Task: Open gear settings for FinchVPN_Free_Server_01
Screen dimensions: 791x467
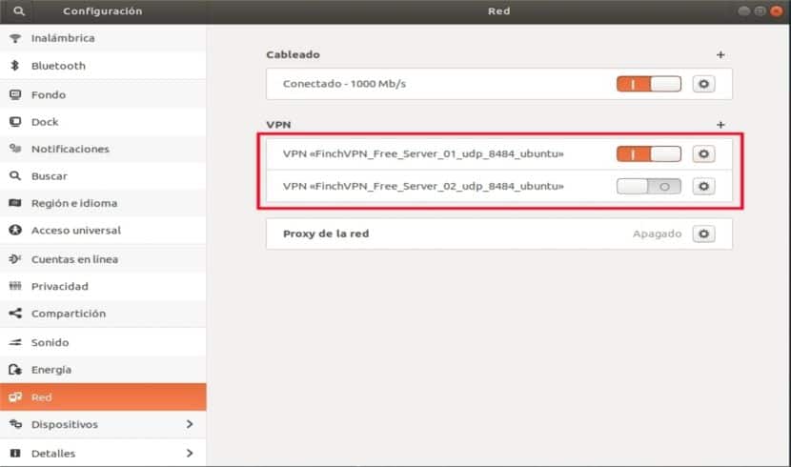Action: [x=703, y=153]
